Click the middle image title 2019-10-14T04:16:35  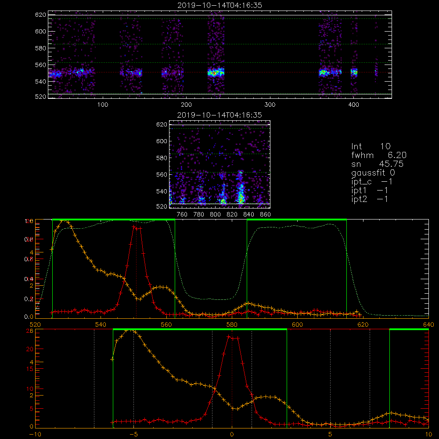(219, 115)
